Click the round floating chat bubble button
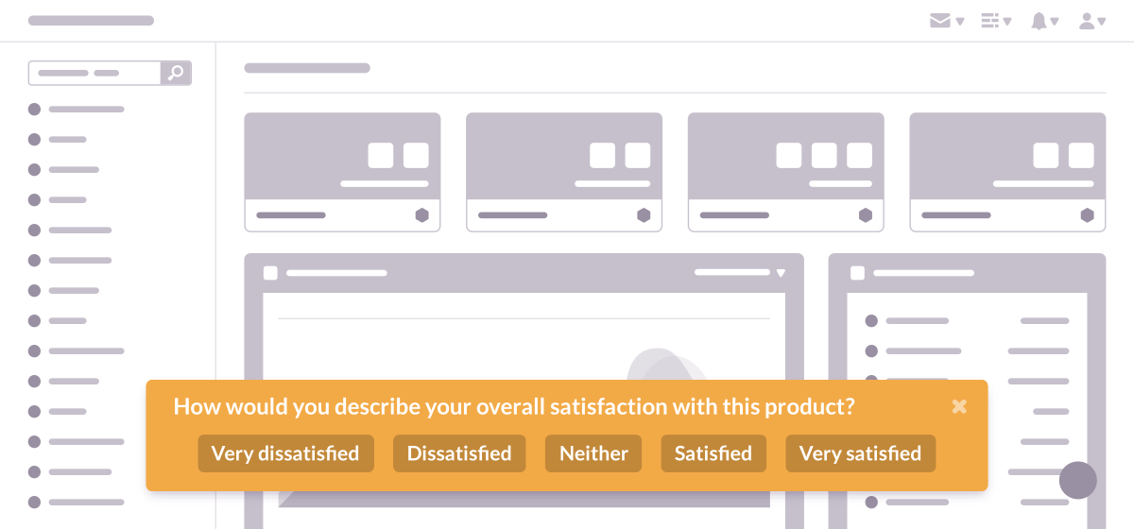Screen dimensions: 1134x529 [x=1078, y=480]
